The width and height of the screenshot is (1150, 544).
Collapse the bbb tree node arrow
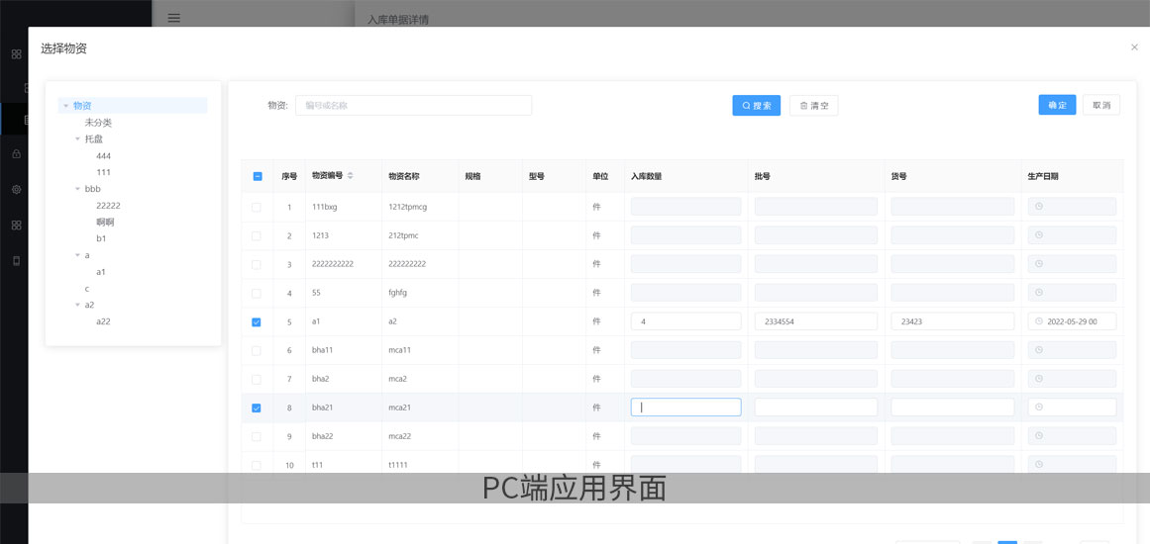[x=78, y=189]
